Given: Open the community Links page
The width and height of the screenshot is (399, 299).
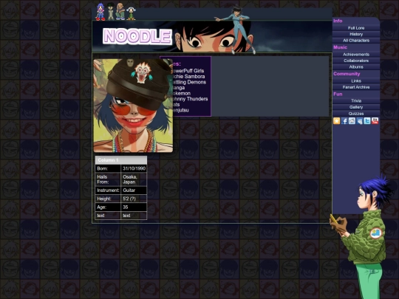Looking at the screenshot, I should 356,81.
